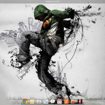Open the date and time clock indicator
The height and width of the screenshot is (105, 105).
click(52, 2)
